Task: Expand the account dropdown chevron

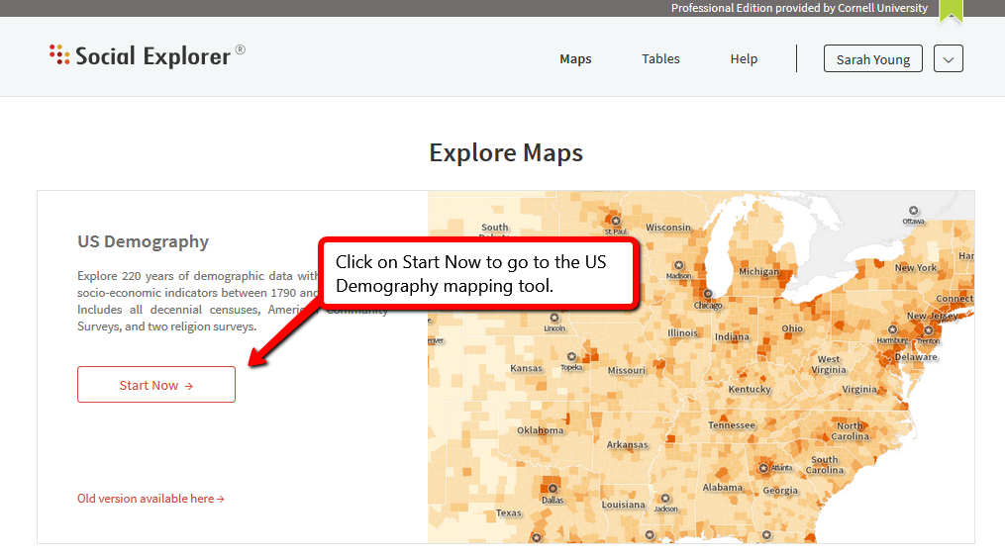Action: click(948, 59)
